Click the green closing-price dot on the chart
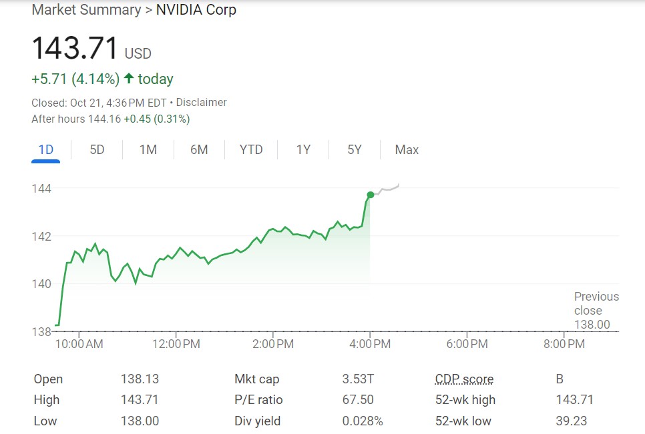The width and height of the screenshot is (645, 434). [371, 195]
